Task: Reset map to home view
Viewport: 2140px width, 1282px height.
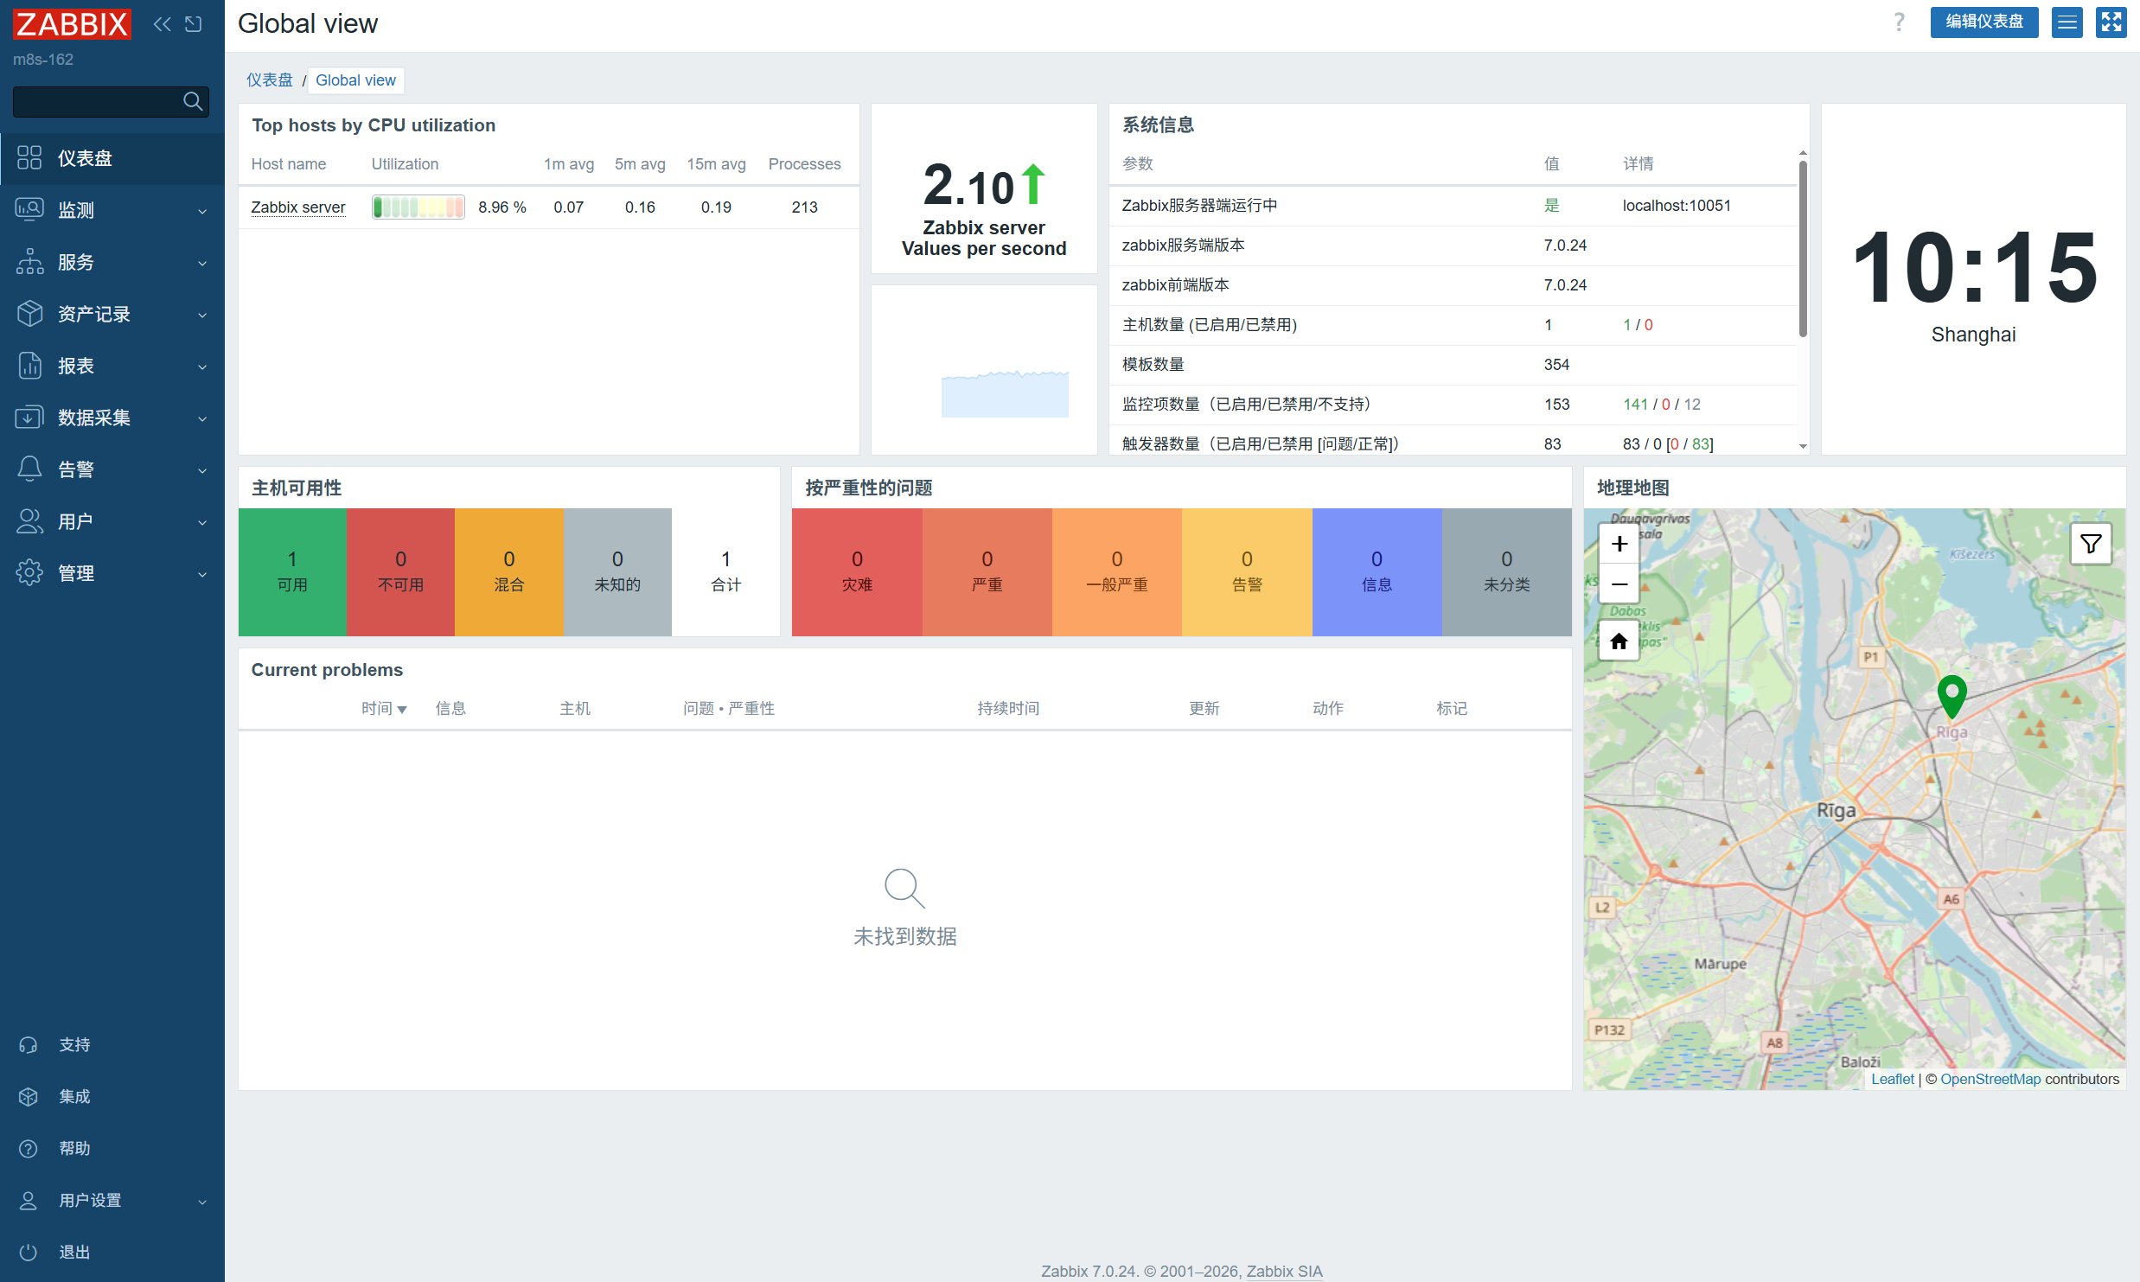Action: pos(1619,641)
